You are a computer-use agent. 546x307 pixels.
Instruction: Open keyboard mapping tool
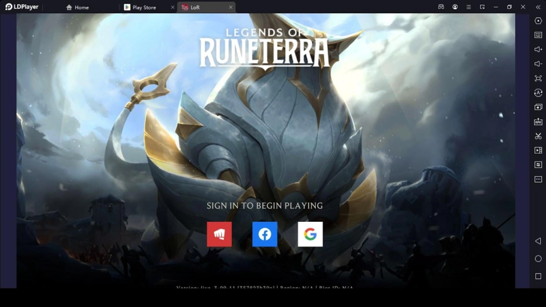click(538, 35)
